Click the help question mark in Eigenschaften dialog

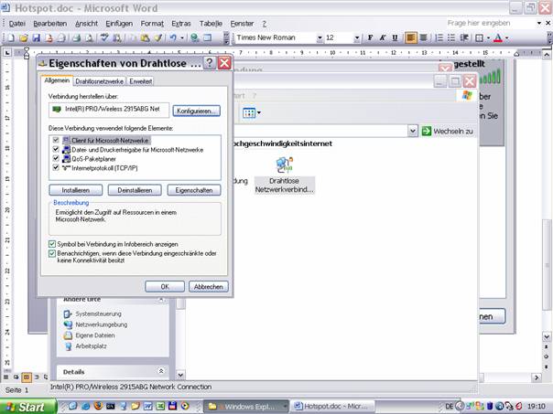point(209,63)
